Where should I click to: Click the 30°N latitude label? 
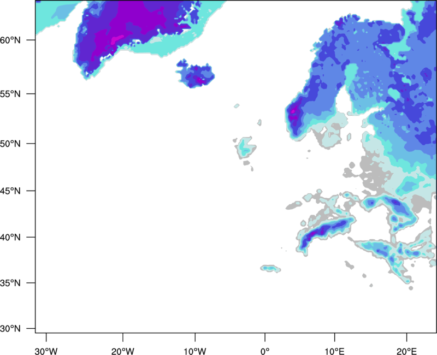(x=10, y=329)
